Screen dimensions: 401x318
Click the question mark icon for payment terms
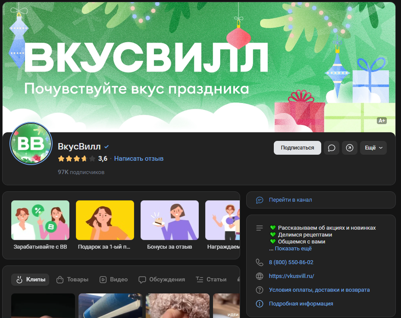tap(259, 290)
